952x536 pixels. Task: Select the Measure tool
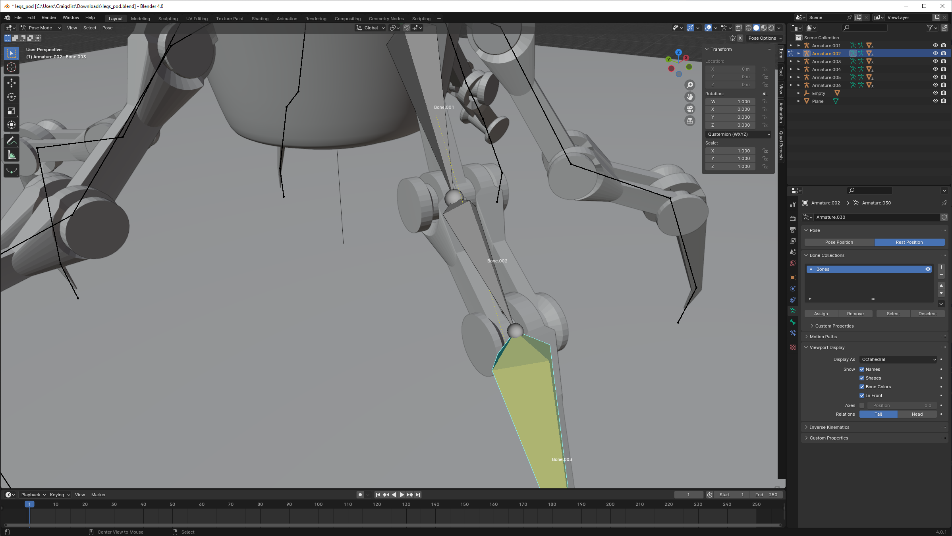(x=11, y=155)
